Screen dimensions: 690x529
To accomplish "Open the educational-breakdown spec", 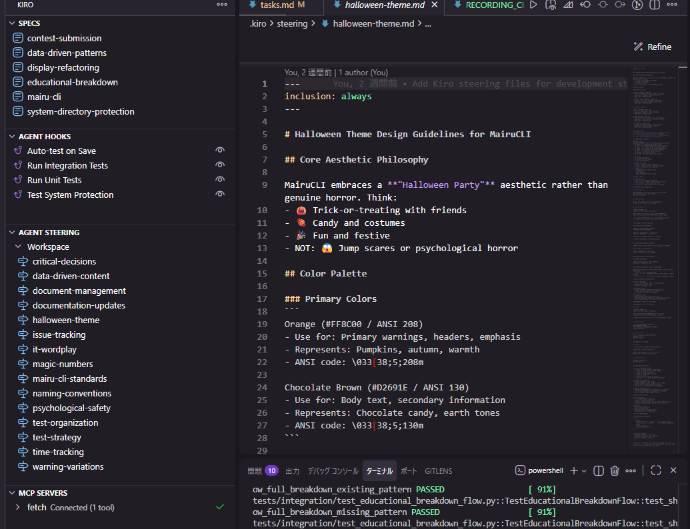I will (73, 82).
